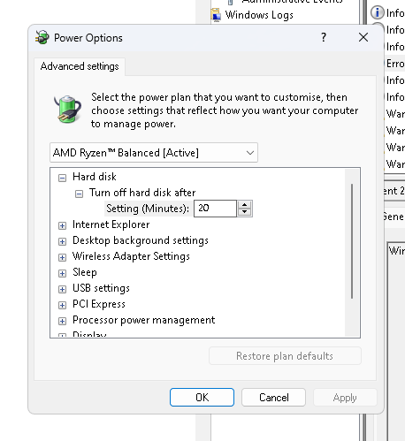Click the blue Information event icon
This screenshot has height=441, width=405.
(x=378, y=12)
